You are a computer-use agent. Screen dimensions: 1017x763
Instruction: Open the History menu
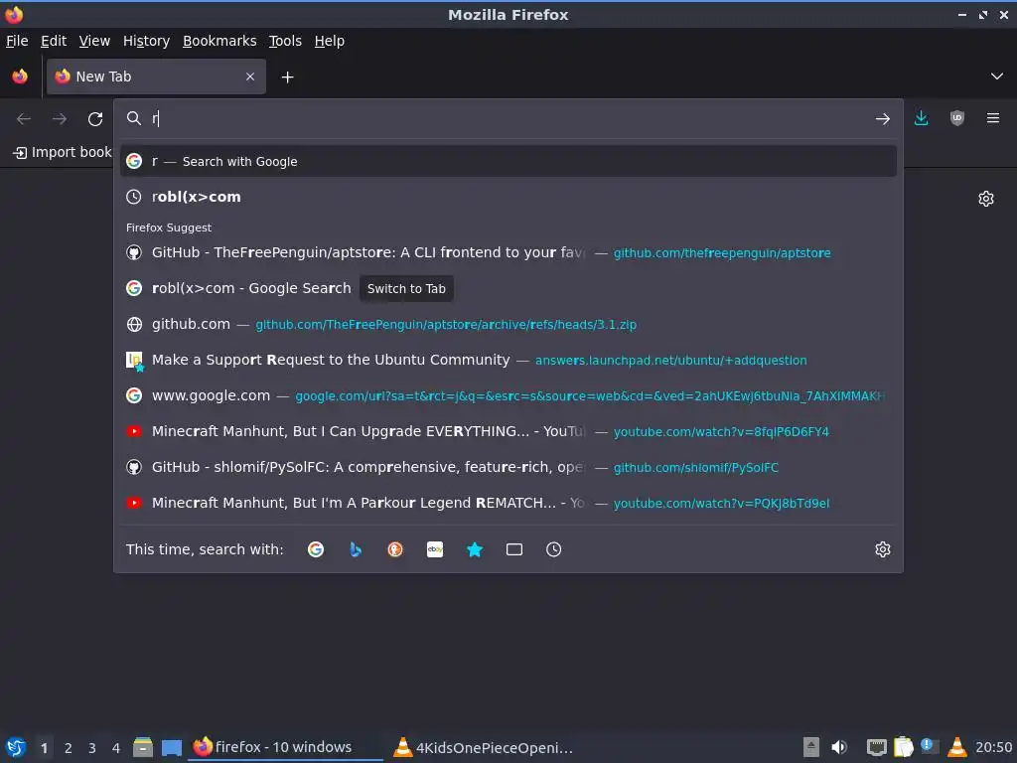coord(146,41)
